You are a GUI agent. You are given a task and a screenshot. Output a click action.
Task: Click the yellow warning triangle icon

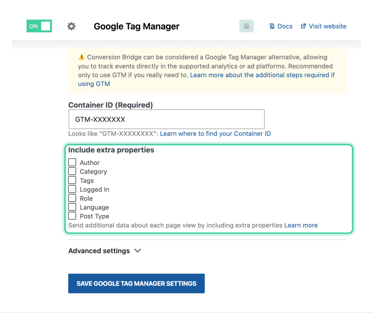coord(82,57)
